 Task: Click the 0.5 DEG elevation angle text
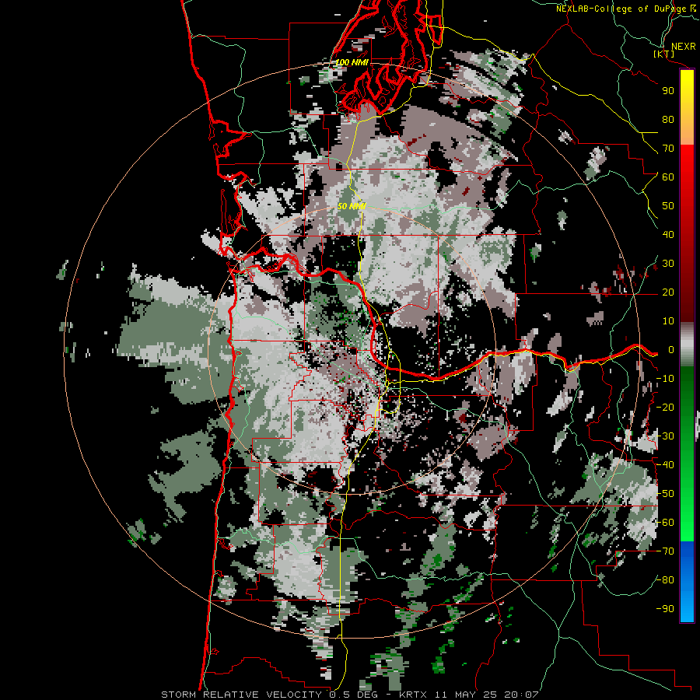coord(354,695)
